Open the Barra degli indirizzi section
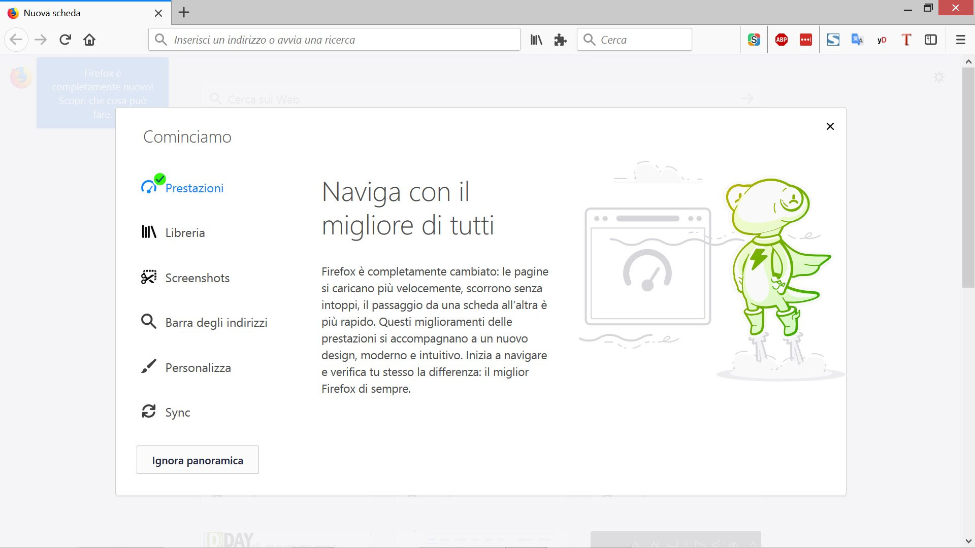 point(216,323)
